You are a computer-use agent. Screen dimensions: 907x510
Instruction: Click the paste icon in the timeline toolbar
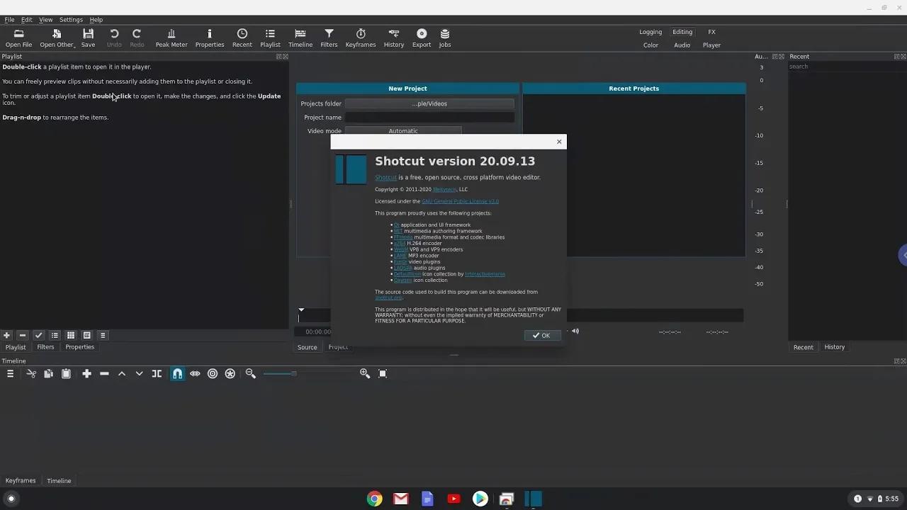coord(66,373)
